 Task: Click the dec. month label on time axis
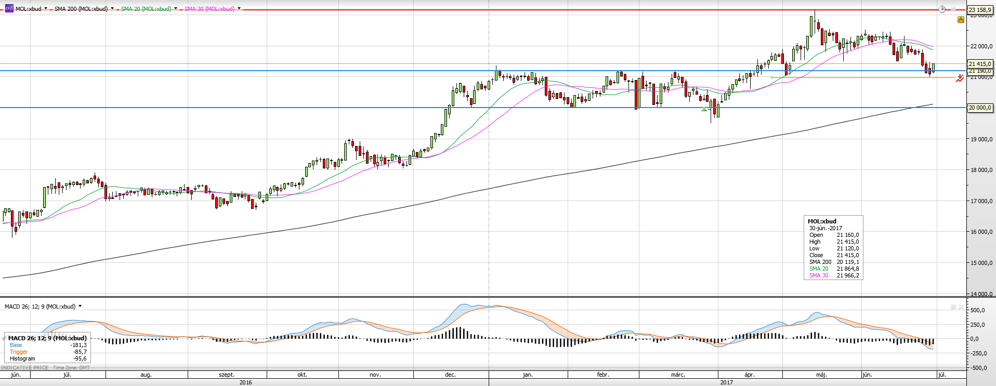pos(450,375)
